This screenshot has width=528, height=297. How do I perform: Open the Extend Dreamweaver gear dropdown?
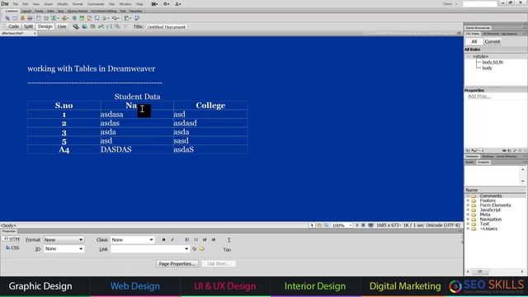coord(167,4)
